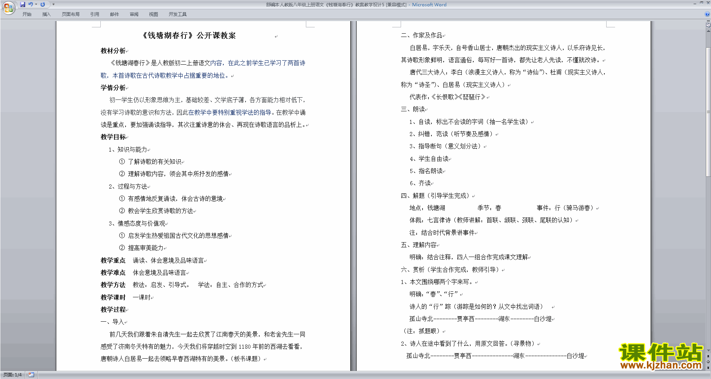The height and width of the screenshot is (379, 711).
Task: Switch to the 视图 tab
Action: [154, 14]
